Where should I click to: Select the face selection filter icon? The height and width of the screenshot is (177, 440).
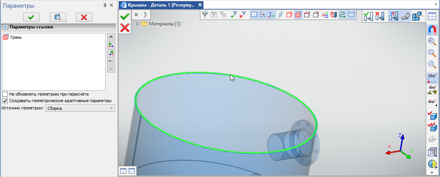[298, 15]
